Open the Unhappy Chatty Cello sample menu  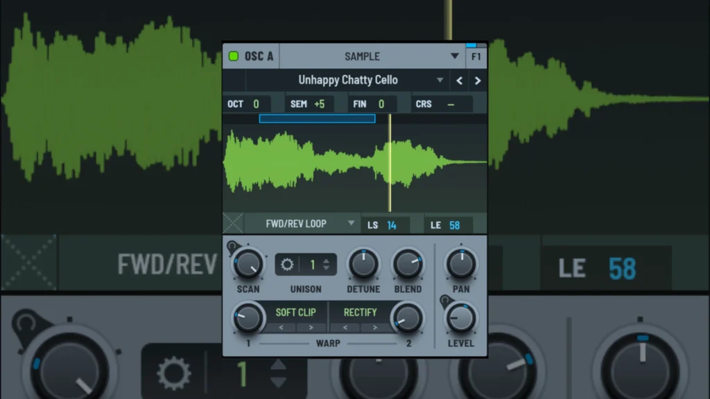(x=348, y=80)
